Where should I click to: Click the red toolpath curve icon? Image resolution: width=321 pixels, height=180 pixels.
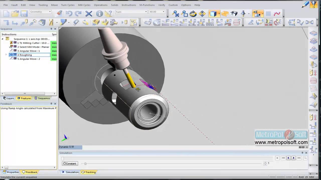coord(277,13)
